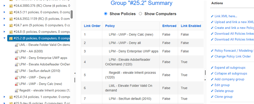Click the icon beside LPM - SecRun default (2010) in tree
The height and width of the screenshot is (104, 254).
17,71
